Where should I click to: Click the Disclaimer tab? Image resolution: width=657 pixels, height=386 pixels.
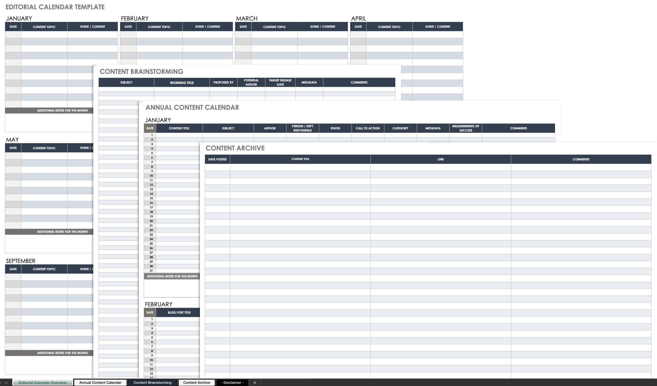pos(232,382)
